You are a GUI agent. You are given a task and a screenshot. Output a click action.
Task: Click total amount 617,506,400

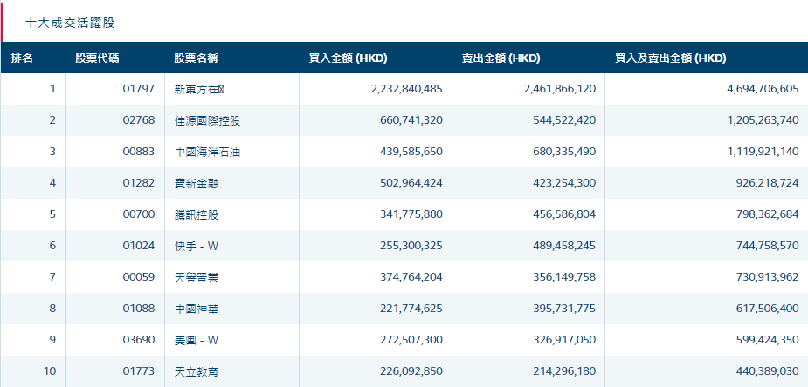[768, 309]
